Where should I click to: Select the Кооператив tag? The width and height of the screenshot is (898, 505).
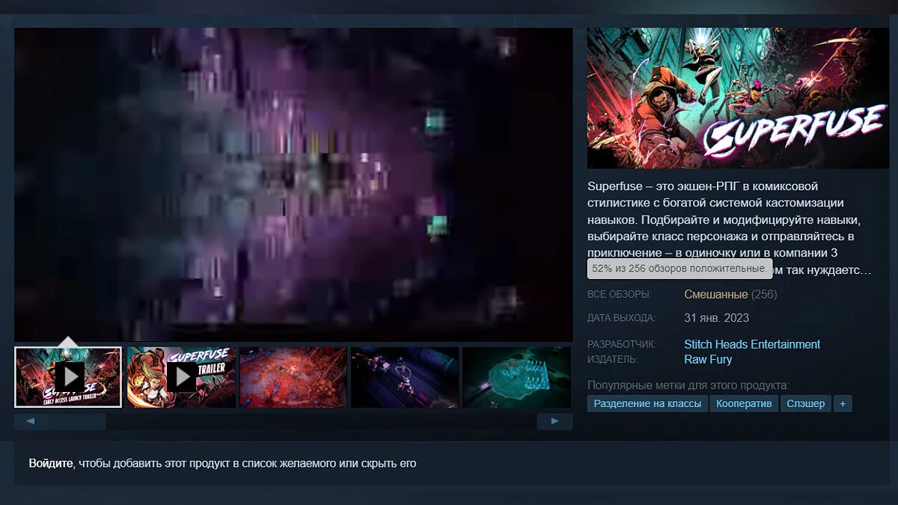tap(744, 404)
